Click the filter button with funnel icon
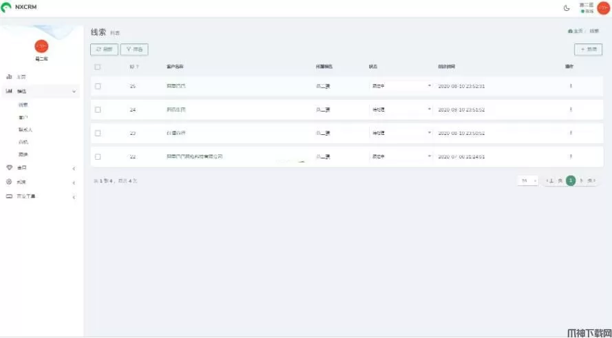This screenshot has width=612, height=338. pos(134,50)
